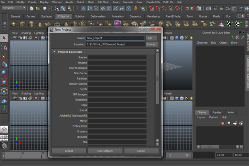Create a polygon pyramid from shelf

66,24
